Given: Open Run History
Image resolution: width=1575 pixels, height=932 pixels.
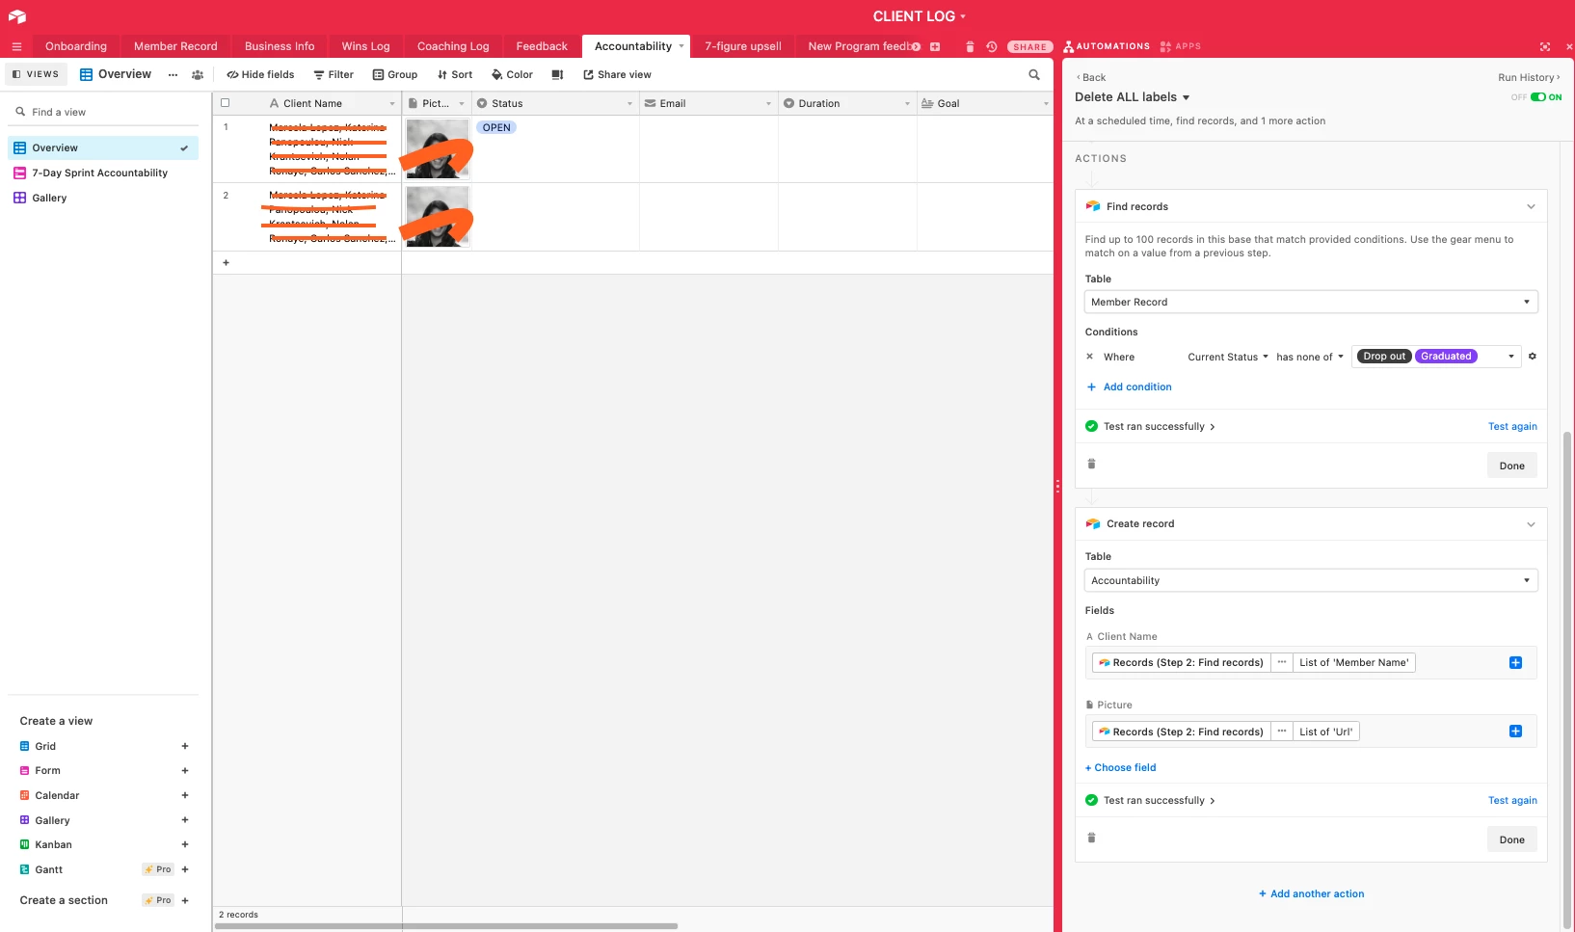Looking at the screenshot, I should (x=1529, y=77).
